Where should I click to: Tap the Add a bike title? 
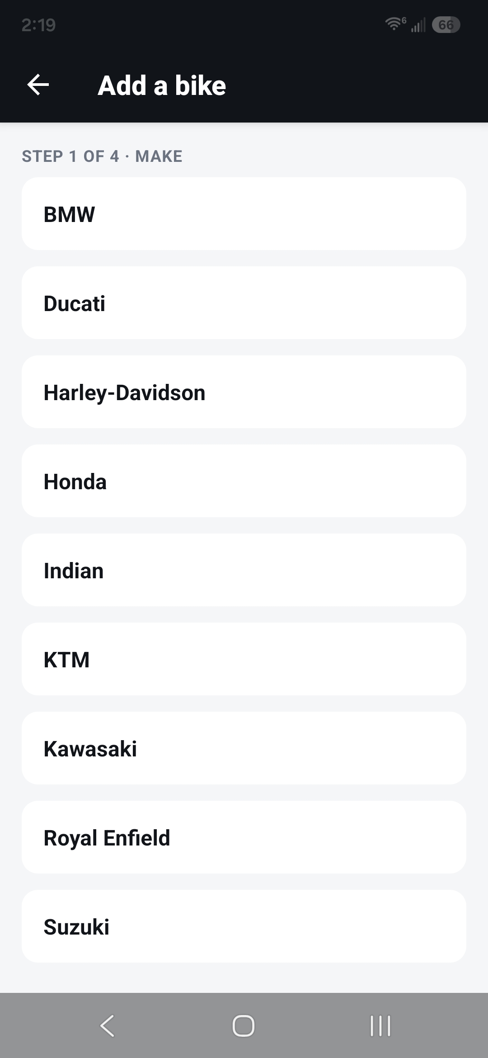pyautogui.click(x=162, y=85)
